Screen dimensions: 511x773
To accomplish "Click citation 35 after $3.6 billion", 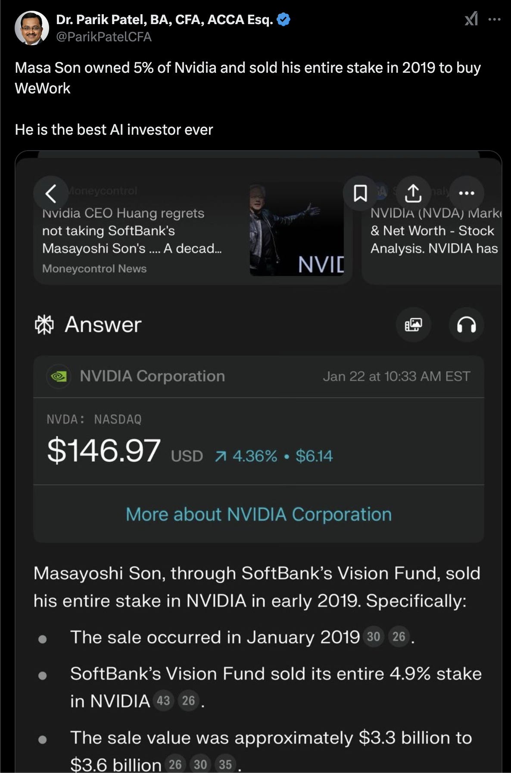I will click(x=225, y=764).
